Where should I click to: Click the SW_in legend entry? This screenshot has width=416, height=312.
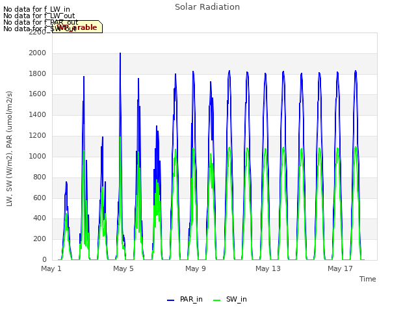click(x=230, y=299)
